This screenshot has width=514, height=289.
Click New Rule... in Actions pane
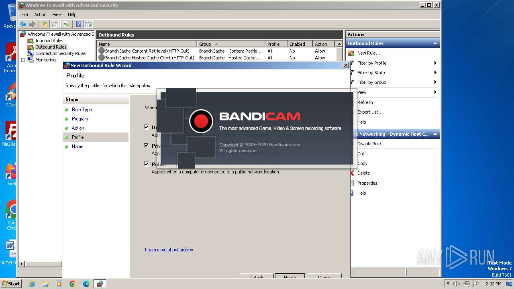point(369,53)
